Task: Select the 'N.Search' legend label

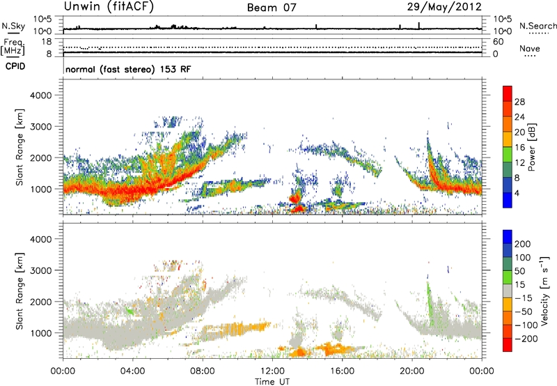Action: [538, 26]
